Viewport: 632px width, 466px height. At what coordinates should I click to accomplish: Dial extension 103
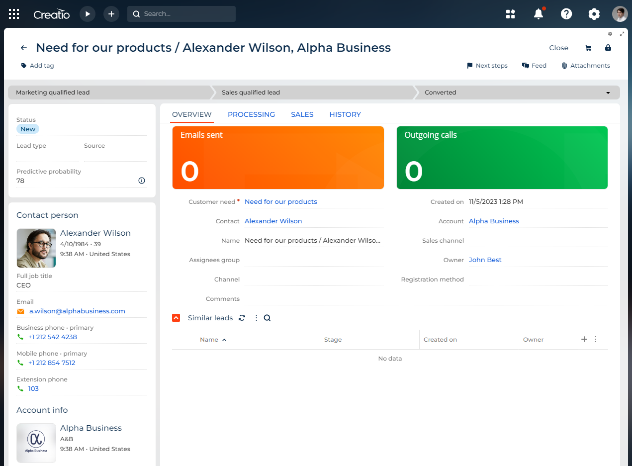coord(33,389)
